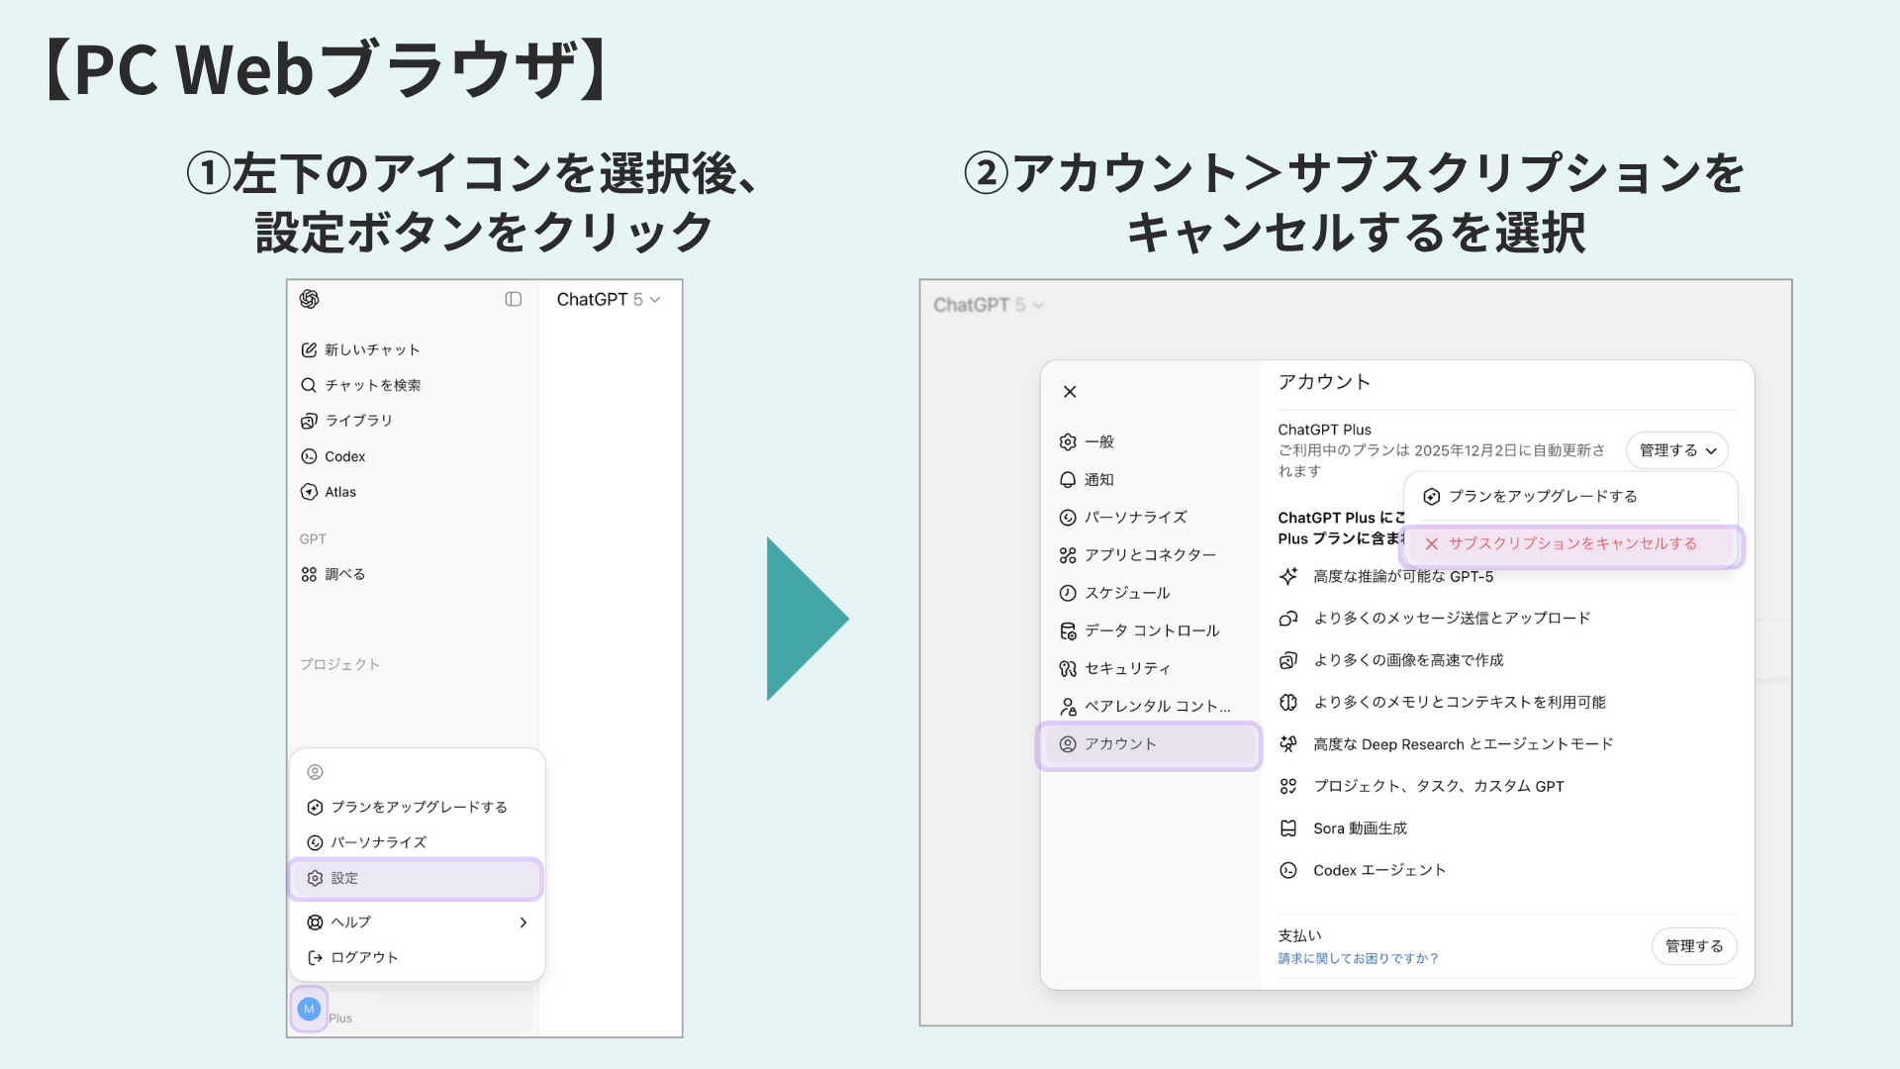Open the 管理する dropdown for ChatGPT Plus

(1676, 450)
